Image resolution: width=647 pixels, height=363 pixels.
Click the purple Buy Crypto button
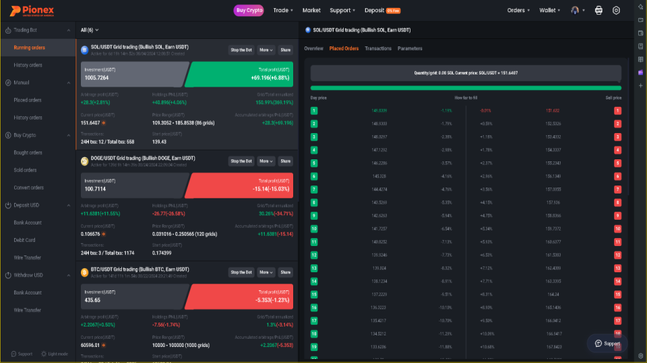[x=249, y=10]
